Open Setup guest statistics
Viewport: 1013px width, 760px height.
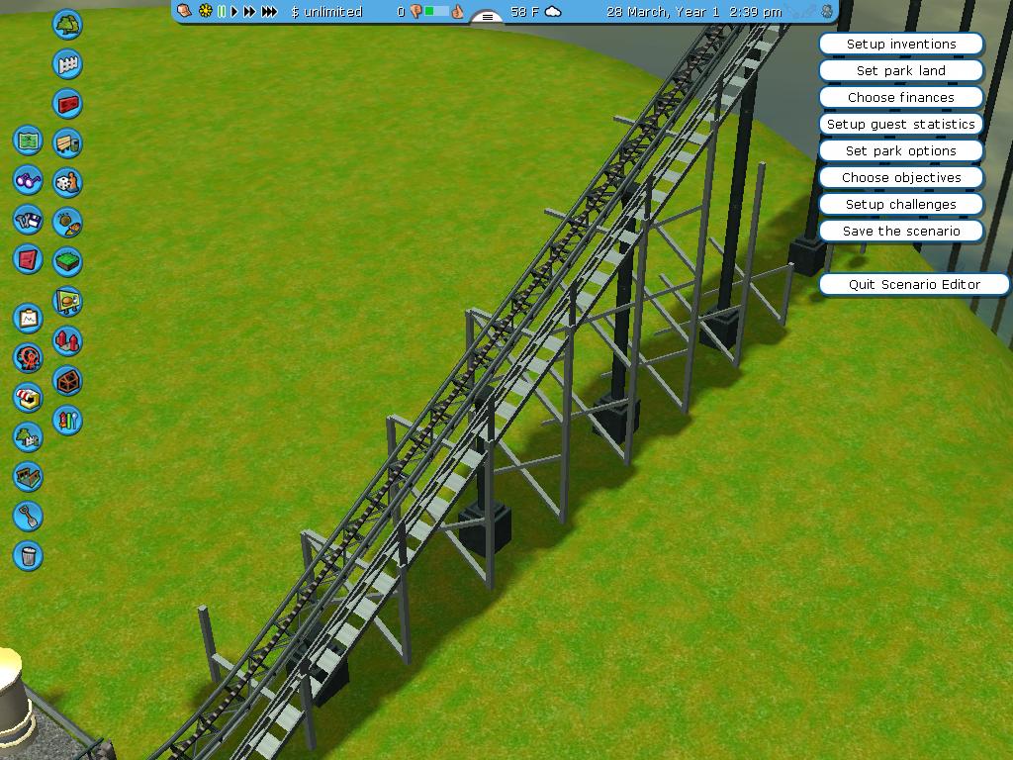point(901,124)
